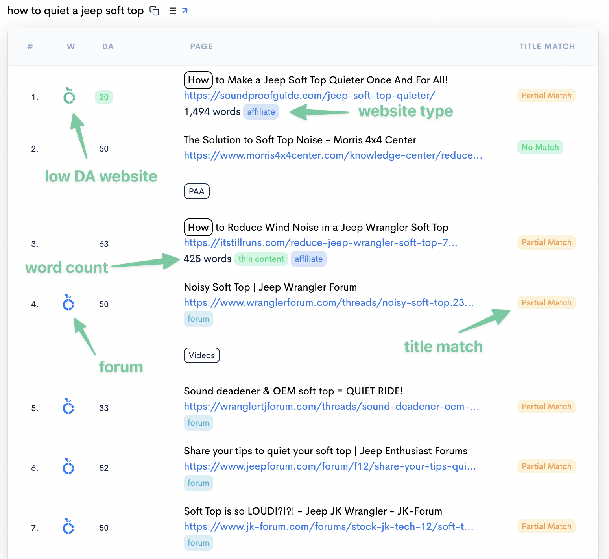Click DA value 33 for wranglertjforum
Viewport: 609px width, 559px height.
click(x=104, y=408)
